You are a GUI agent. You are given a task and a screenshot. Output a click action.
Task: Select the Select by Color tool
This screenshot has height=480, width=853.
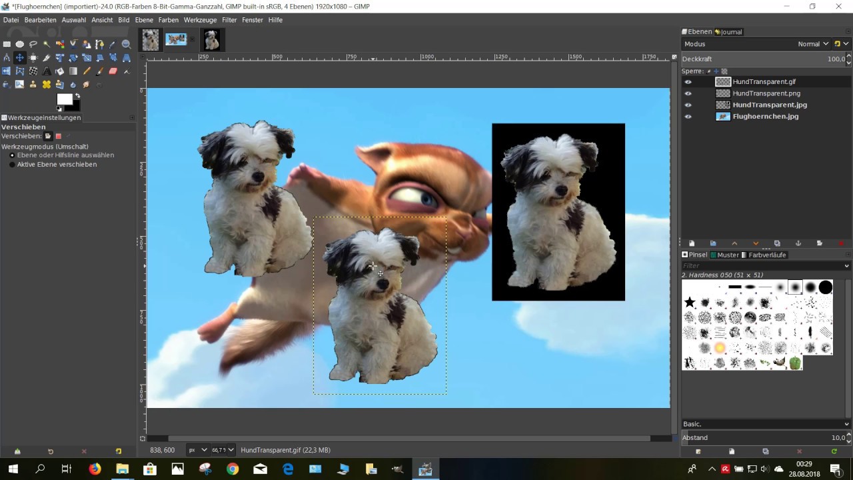click(60, 45)
